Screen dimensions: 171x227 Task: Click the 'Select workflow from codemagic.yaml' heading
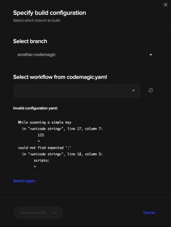tap(60, 77)
